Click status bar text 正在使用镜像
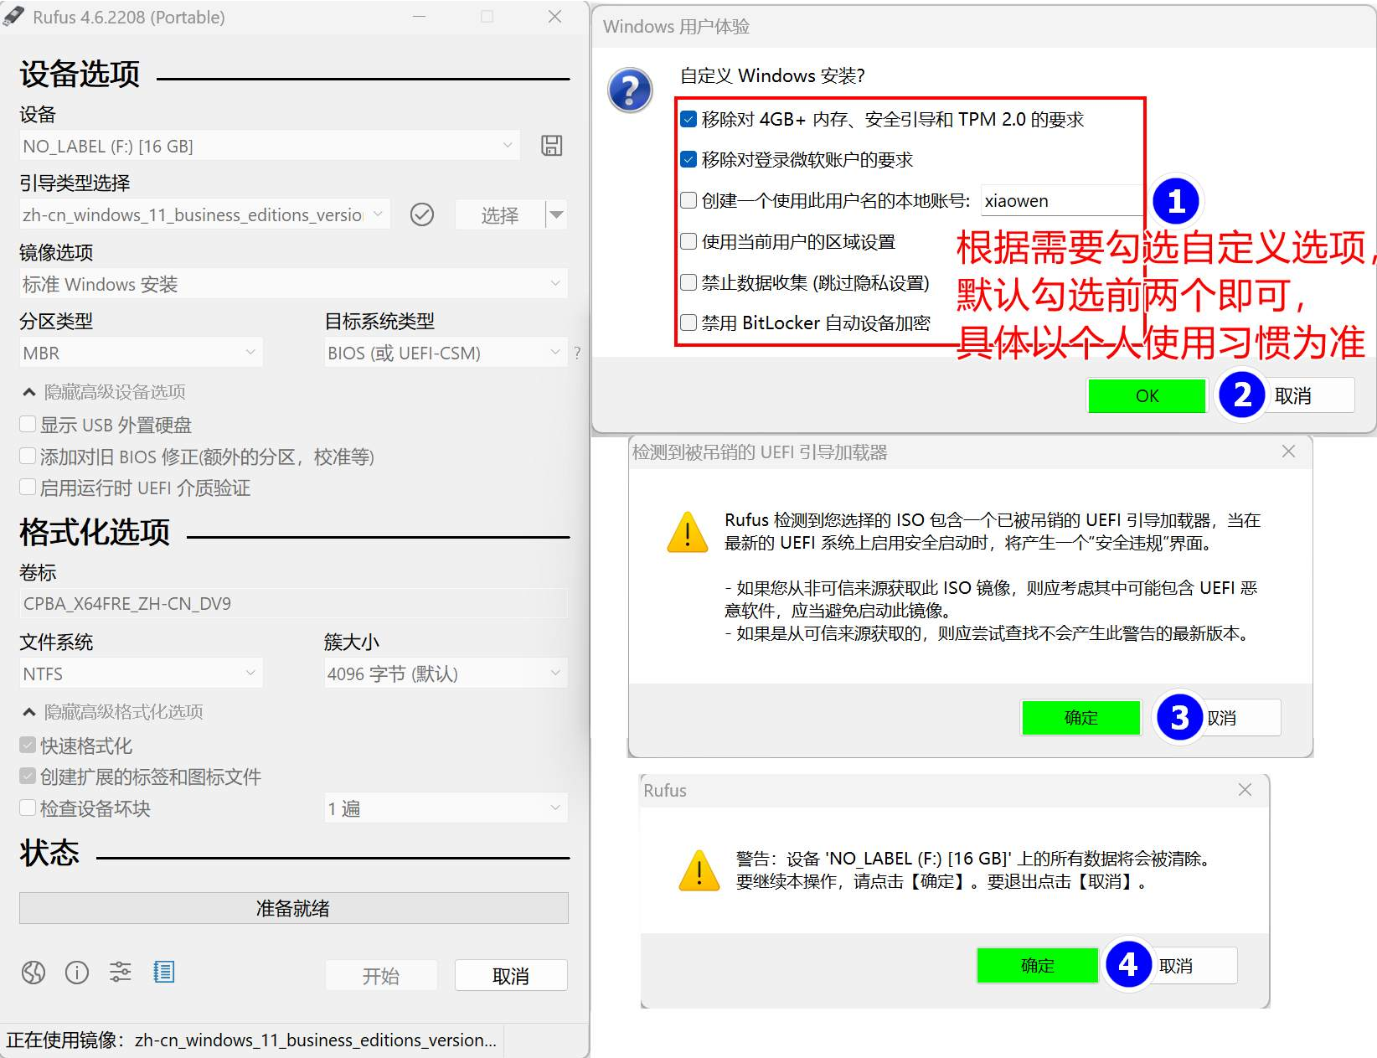Image resolution: width=1377 pixels, height=1058 pixels. click(x=251, y=1040)
